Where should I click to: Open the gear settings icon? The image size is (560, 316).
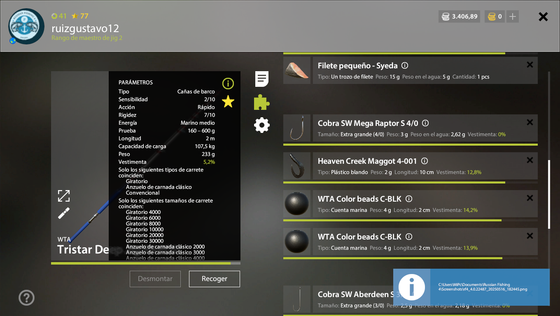click(262, 125)
